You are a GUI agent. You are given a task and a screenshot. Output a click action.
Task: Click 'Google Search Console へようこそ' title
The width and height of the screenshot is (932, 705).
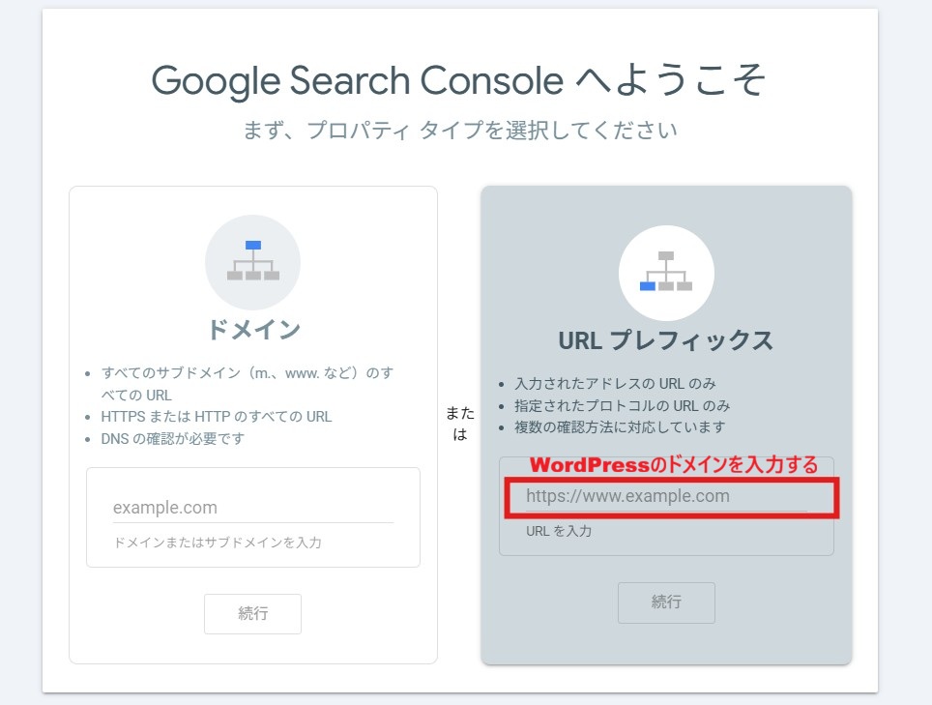[x=459, y=81]
